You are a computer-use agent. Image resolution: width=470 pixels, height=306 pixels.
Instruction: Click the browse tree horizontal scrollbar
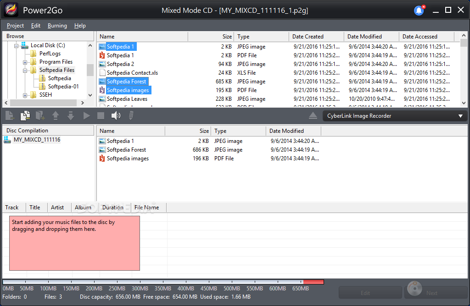[x=44, y=103]
